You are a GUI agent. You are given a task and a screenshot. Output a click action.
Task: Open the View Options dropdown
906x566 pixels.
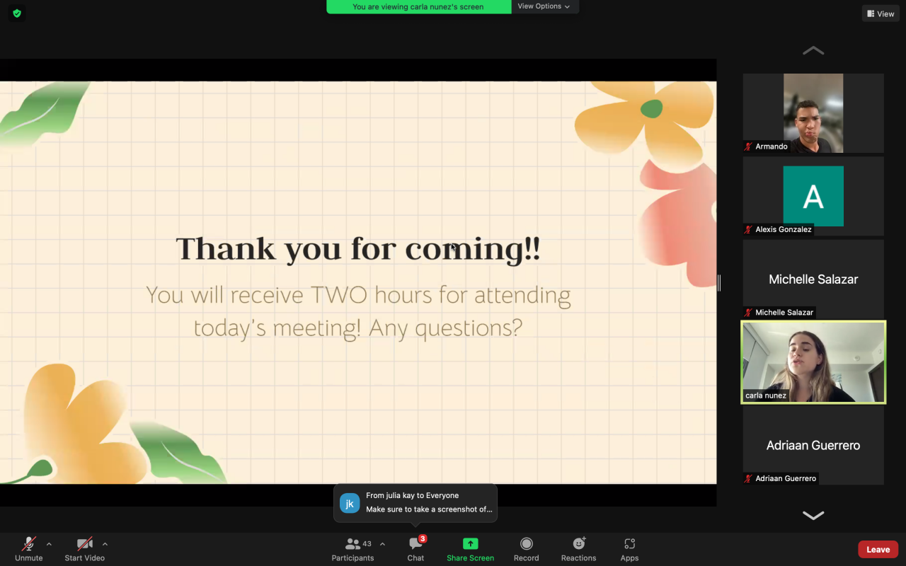pyautogui.click(x=544, y=6)
